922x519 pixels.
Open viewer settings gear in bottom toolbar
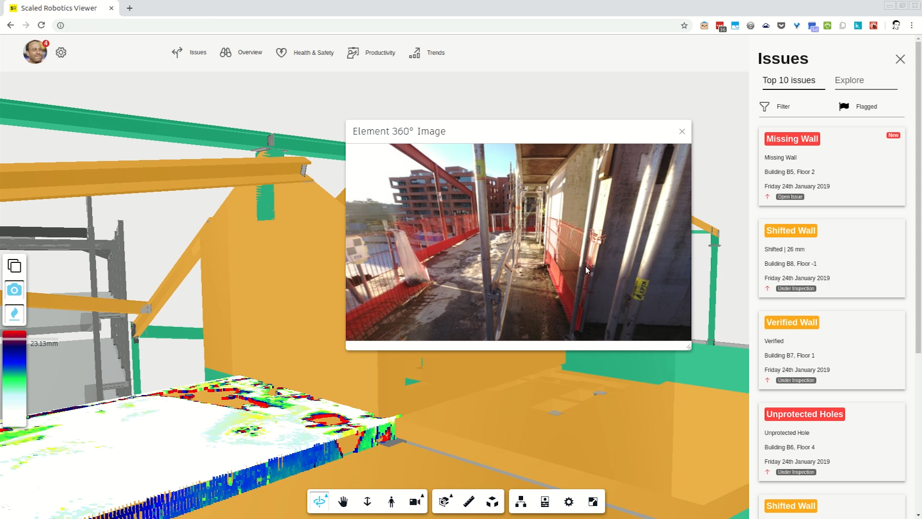569,502
